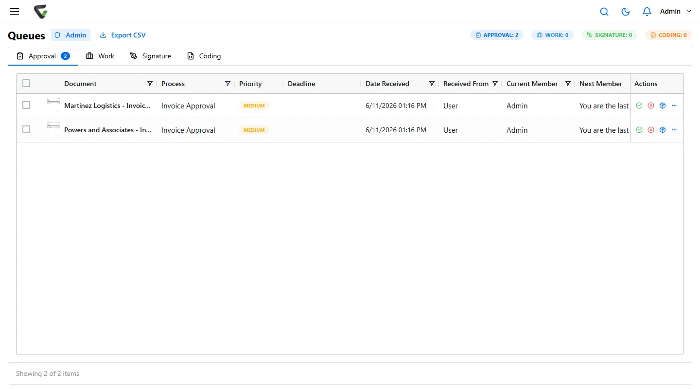Open Martinez Logistics document thumbnail
700x389 pixels.
(53, 104)
